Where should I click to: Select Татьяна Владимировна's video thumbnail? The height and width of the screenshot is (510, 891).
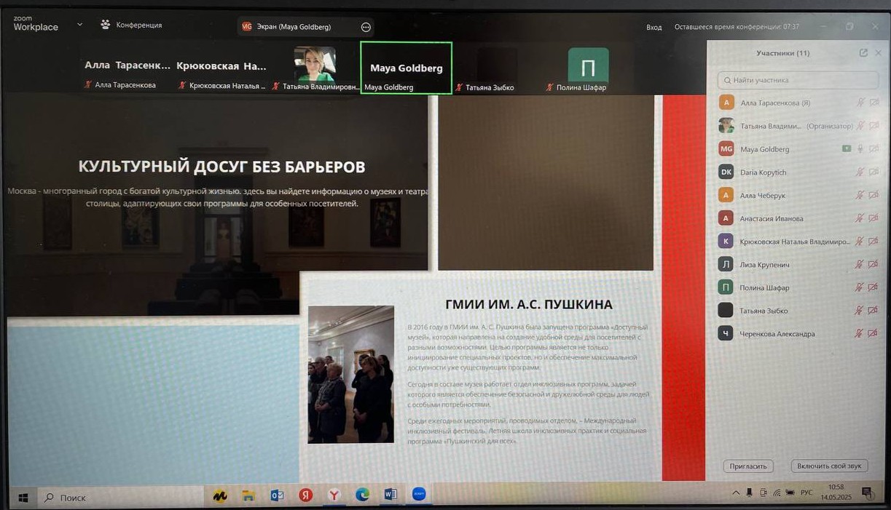315,65
